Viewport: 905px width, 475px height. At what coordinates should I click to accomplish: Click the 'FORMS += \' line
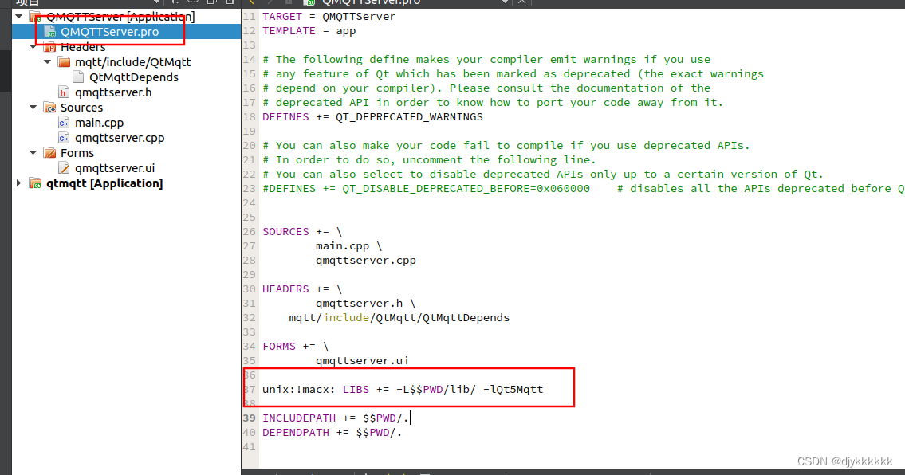point(296,347)
